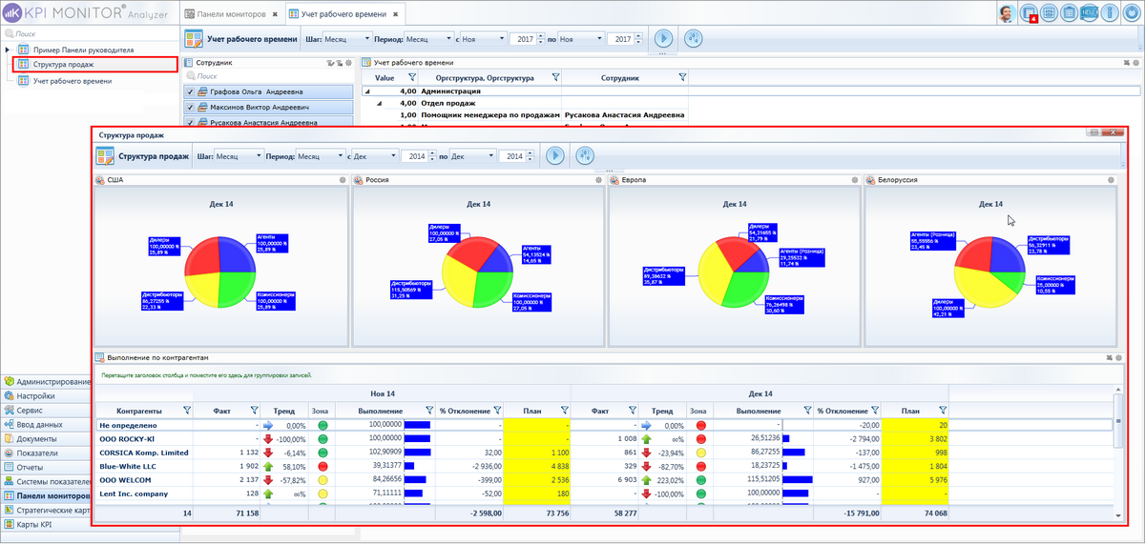
Task: Open settings gear of США chart panel
Action: (342, 179)
